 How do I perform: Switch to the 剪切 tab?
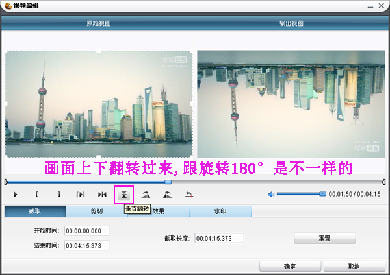click(x=97, y=211)
